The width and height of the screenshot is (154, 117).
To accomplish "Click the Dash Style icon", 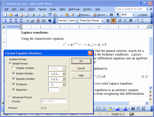I will pos(138,108).
